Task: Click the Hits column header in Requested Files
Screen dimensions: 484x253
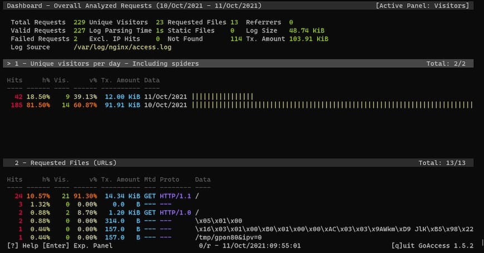Action: click(x=14, y=180)
